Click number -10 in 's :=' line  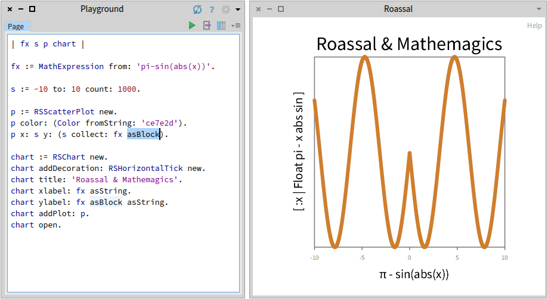[41, 89]
